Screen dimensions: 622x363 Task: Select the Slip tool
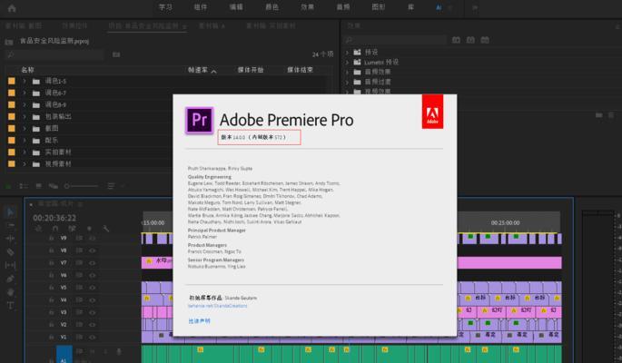pos(11,265)
